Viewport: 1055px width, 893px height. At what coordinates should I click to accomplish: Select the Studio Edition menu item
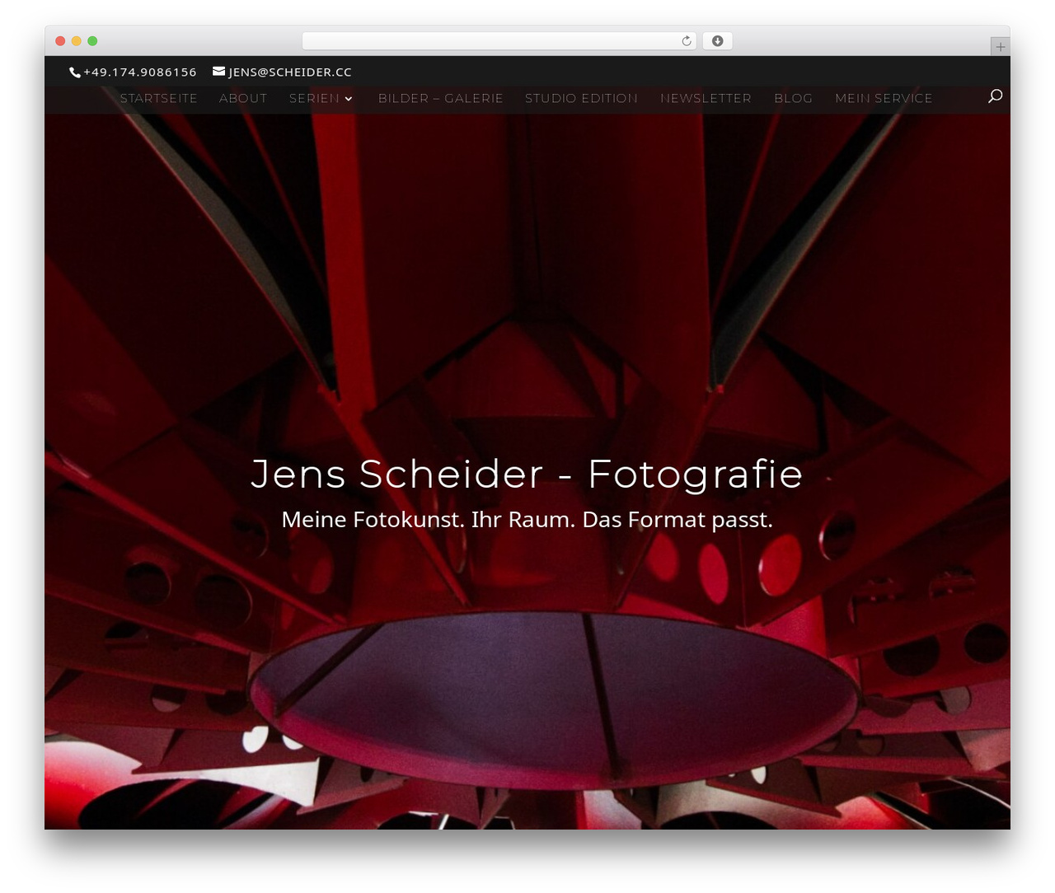coord(582,98)
